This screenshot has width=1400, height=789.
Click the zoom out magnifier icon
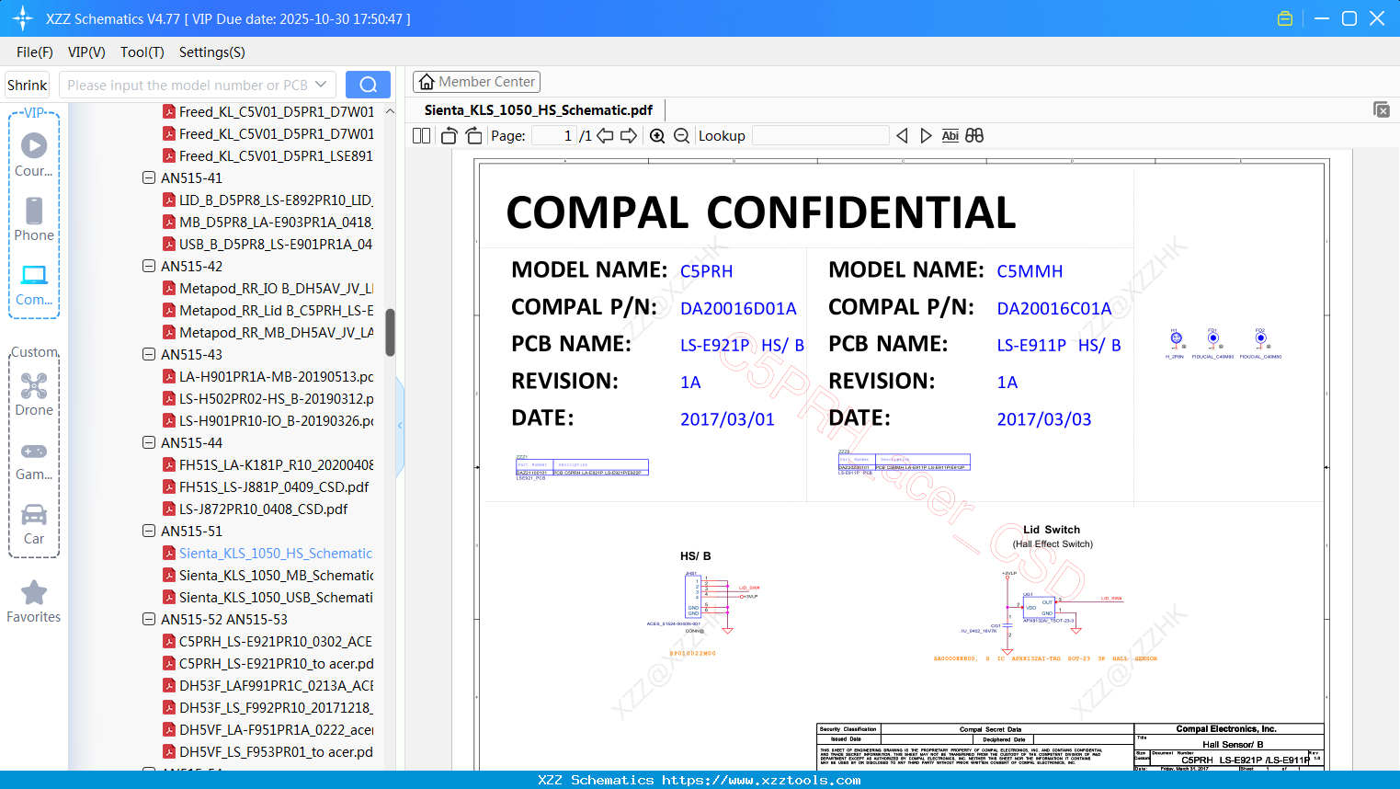click(681, 136)
